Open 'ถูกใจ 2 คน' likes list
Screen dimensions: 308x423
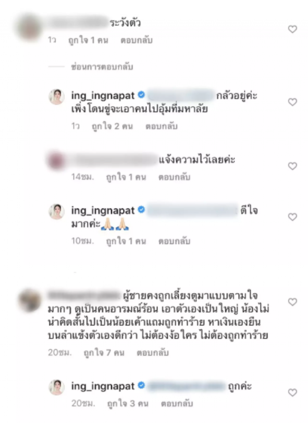pos(112,126)
